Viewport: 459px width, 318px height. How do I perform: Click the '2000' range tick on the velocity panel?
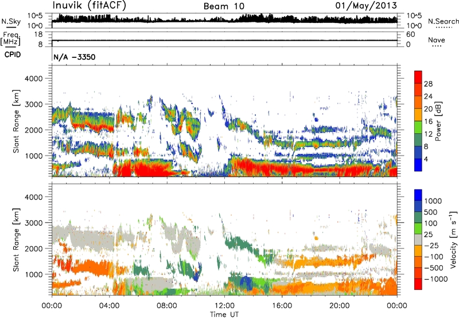[x=34, y=249]
